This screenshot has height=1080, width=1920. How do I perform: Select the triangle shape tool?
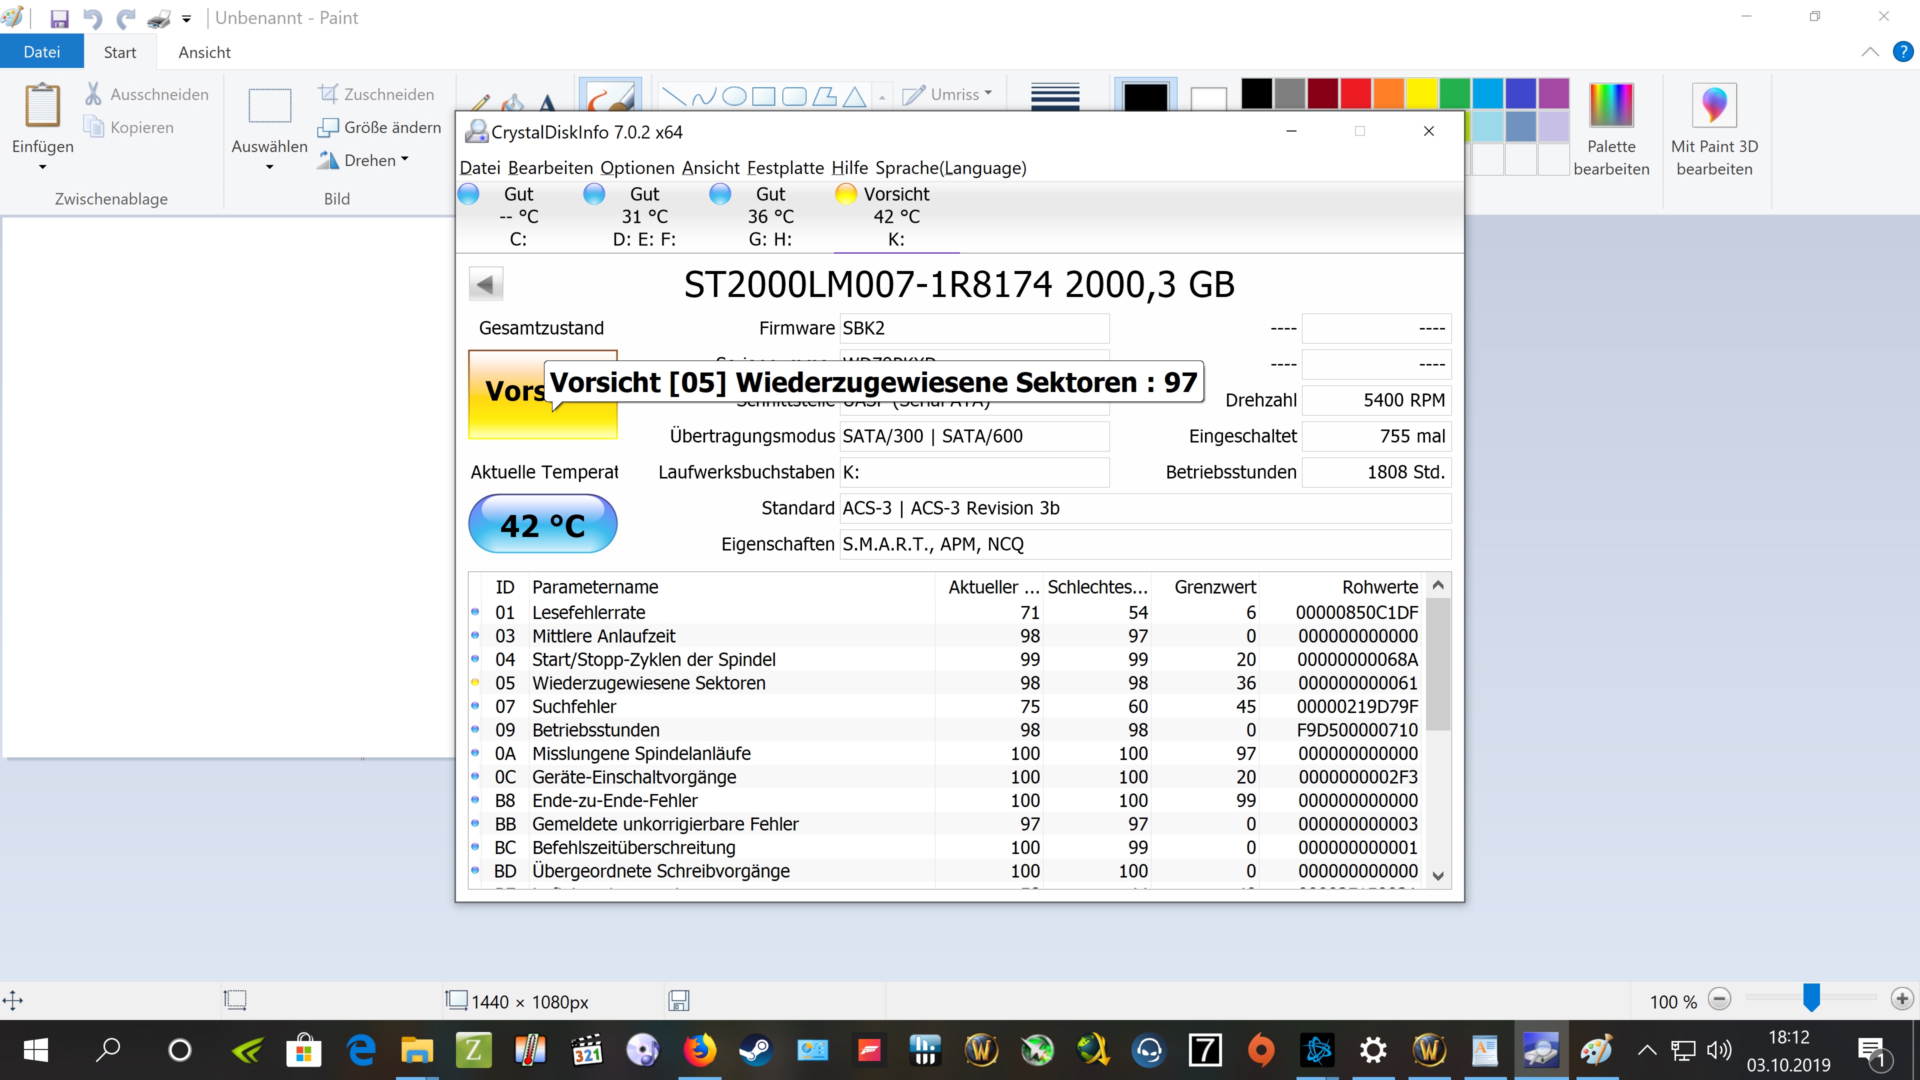pyautogui.click(x=854, y=96)
